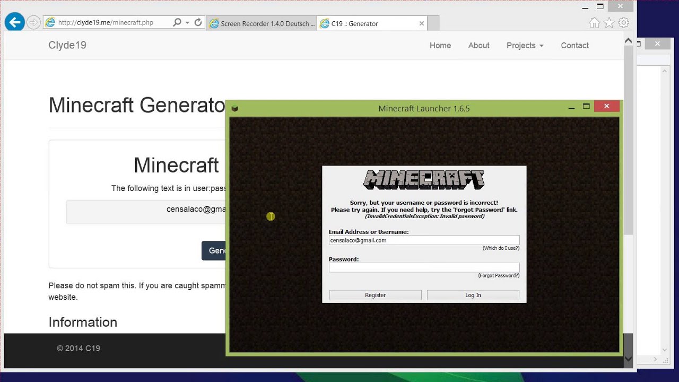This screenshot has height=382, width=679.
Task: Click the search magnifier icon in address bar
Action: coord(177,22)
